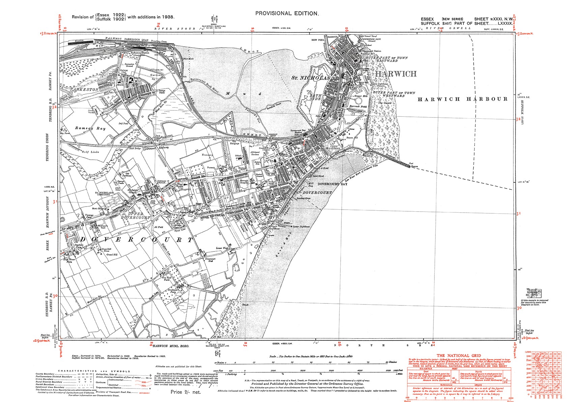Click the Barrack Field label
This screenshot has height=402, width=568.
click(358, 106)
